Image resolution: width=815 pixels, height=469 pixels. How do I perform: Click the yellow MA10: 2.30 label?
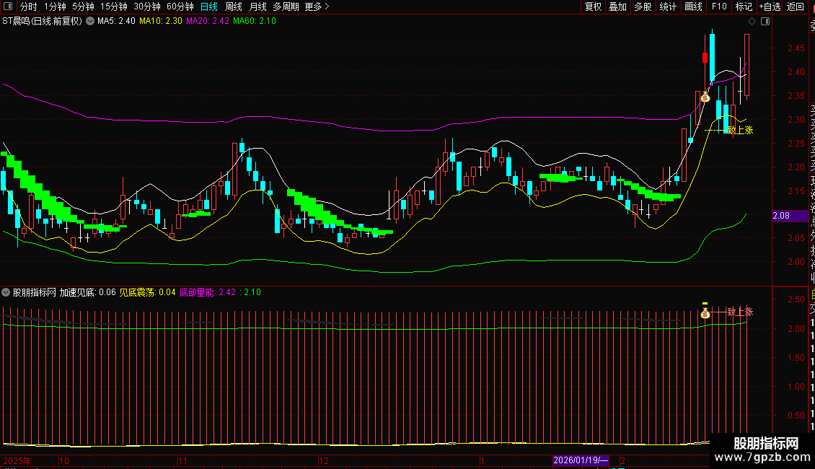[161, 22]
